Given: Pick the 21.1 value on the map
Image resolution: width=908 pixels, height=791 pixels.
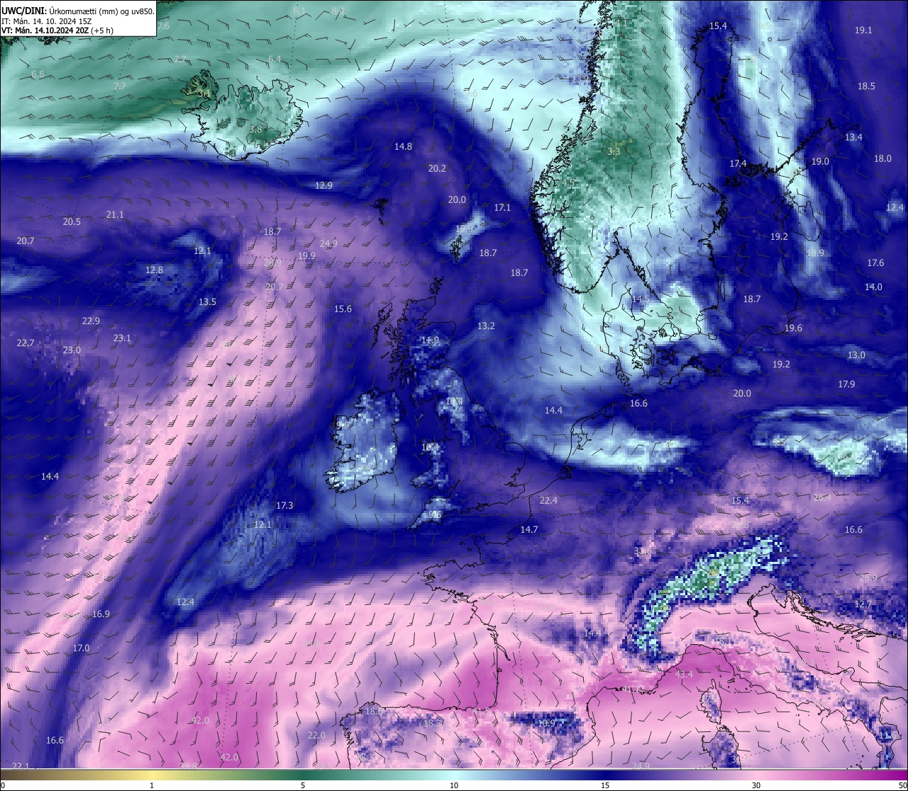Looking at the screenshot, I should [114, 214].
